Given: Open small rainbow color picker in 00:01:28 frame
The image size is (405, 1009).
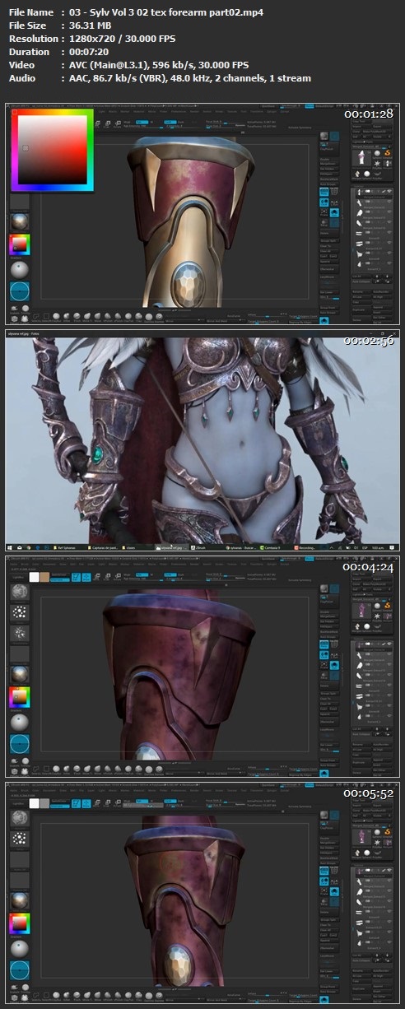Looking at the screenshot, I should 19,244.
